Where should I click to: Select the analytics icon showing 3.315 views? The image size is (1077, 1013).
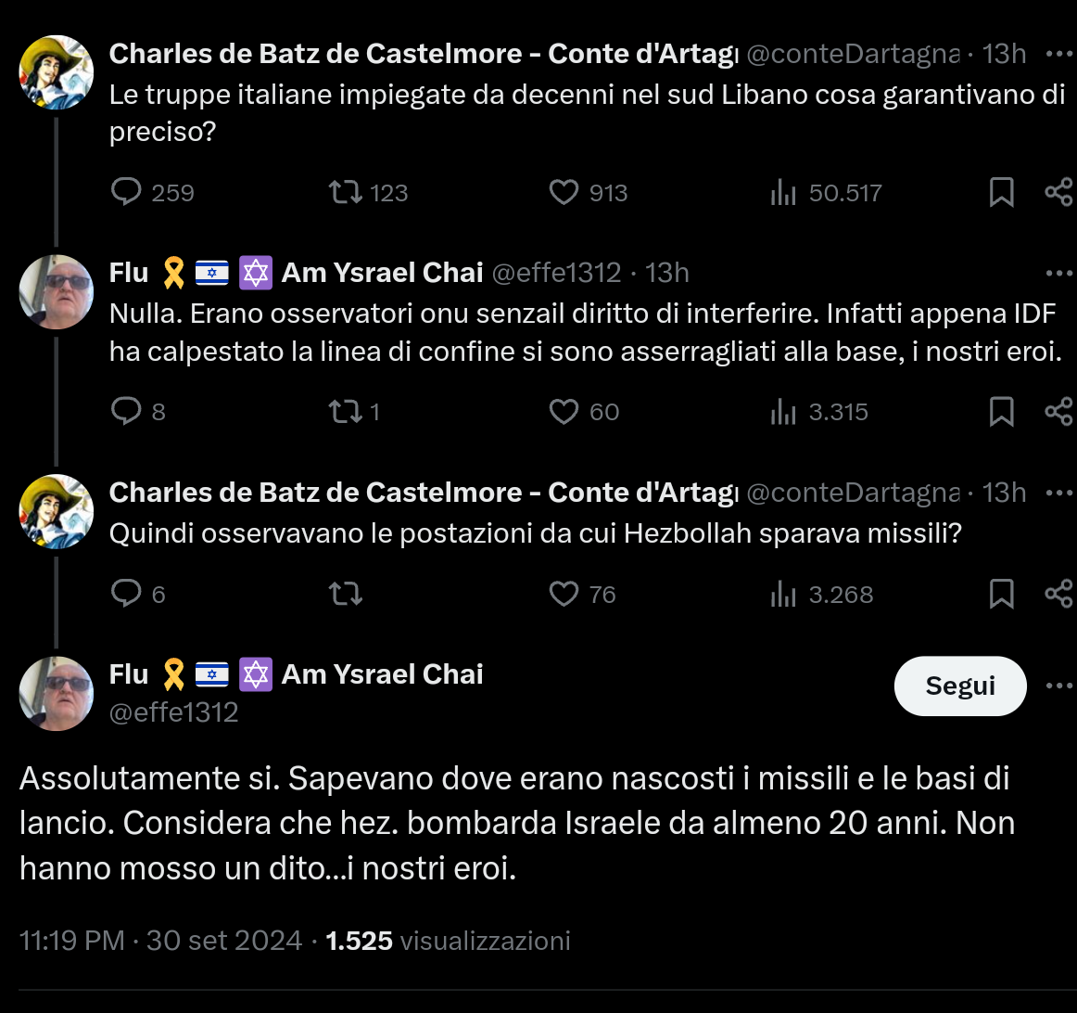click(x=785, y=411)
